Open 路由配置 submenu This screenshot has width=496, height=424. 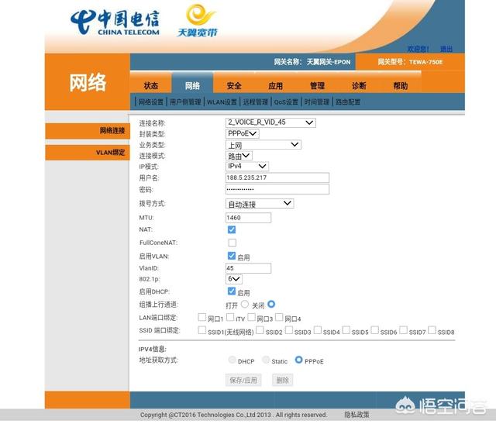point(348,102)
